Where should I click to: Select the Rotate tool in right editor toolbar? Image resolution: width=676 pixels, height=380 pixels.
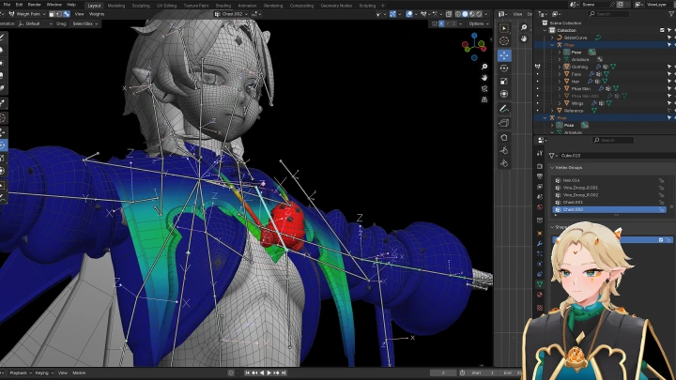tap(504, 68)
